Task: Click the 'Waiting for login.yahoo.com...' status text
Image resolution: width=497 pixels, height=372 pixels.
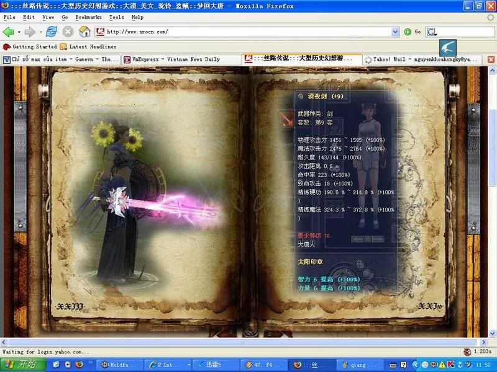Action: [45, 352]
